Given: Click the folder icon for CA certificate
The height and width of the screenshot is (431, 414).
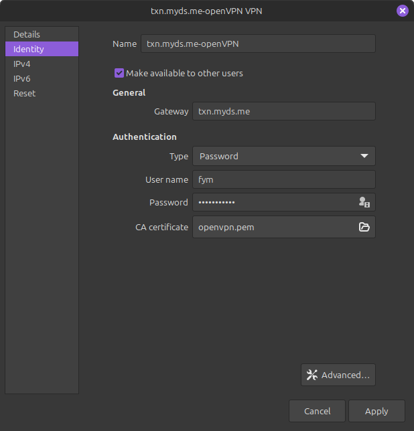Looking at the screenshot, I should [x=364, y=227].
